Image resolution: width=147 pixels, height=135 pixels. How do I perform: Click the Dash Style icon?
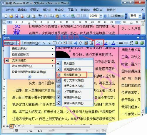pyautogui.click(x=126, y=43)
